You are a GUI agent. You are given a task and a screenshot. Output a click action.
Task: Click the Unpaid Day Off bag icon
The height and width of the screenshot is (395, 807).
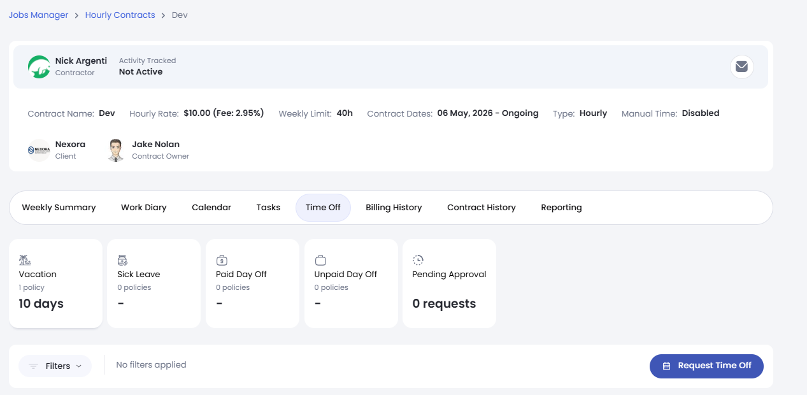click(x=320, y=260)
